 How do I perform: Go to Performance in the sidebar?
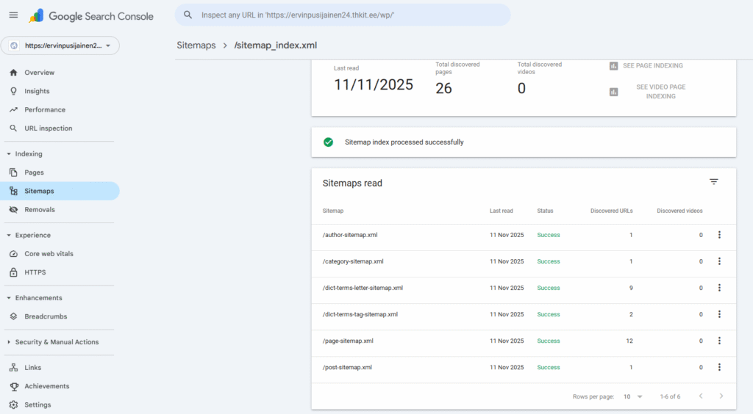pos(44,109)
